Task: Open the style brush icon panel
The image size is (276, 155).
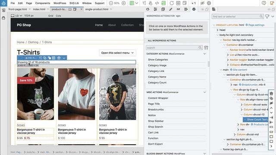Action: (171, 9)
